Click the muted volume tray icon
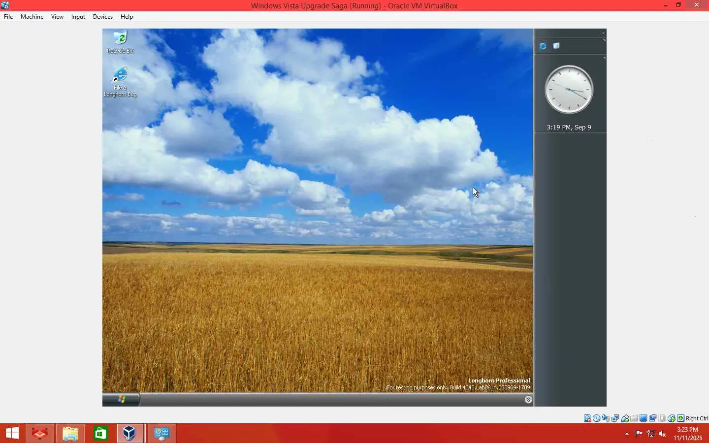Screen dimensions: 709x443 tap(663, 434)
